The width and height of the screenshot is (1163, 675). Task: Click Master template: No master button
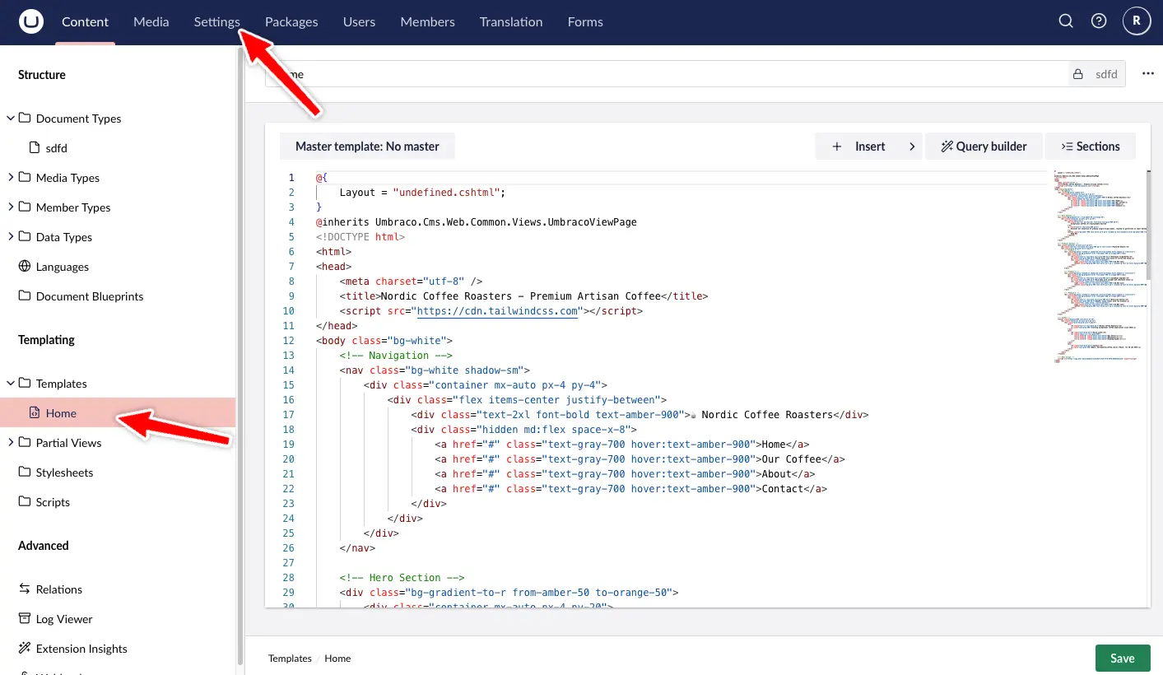click(x=367, y=147)
